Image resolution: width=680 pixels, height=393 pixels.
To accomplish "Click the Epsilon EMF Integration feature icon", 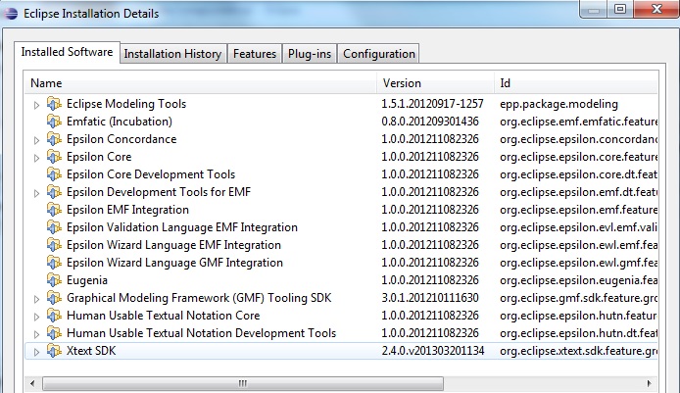I will point(54,210).
